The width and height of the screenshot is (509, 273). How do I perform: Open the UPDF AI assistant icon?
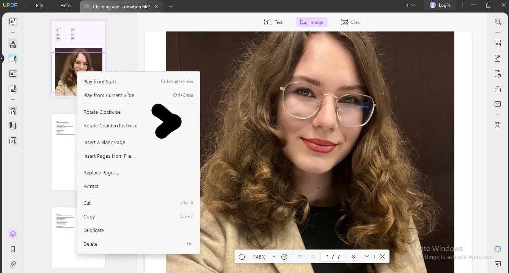click(x=498, y=249)
